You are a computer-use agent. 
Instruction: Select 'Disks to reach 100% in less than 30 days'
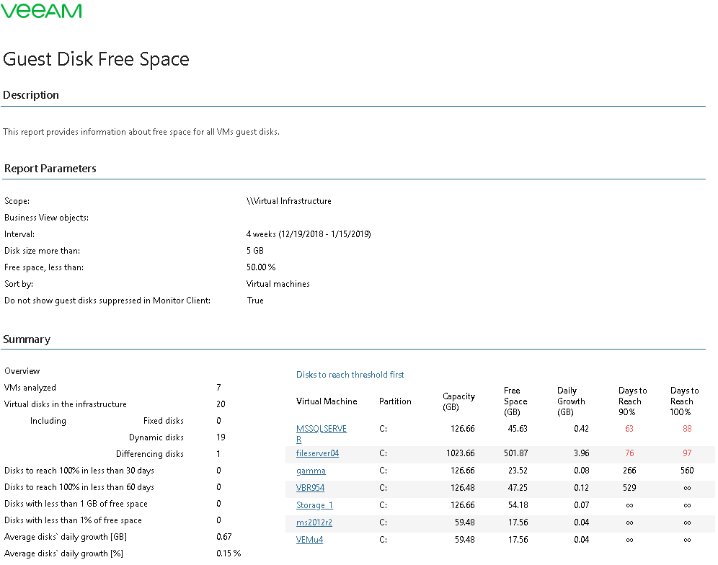tap(79, 470)
